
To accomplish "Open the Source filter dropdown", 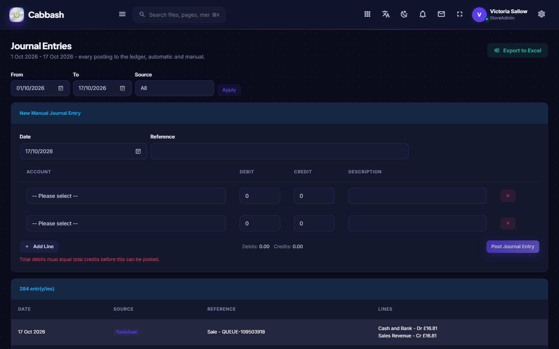I will 175,88.
